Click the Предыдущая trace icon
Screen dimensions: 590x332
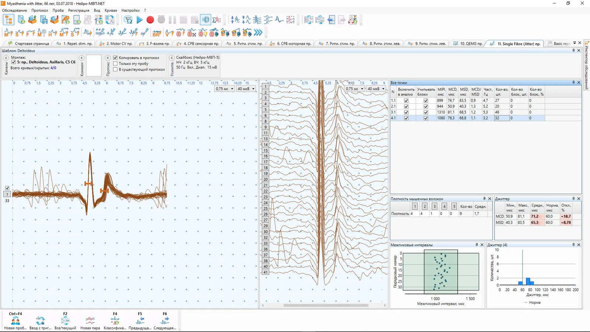pyautogui.click(x=140, y=321)
